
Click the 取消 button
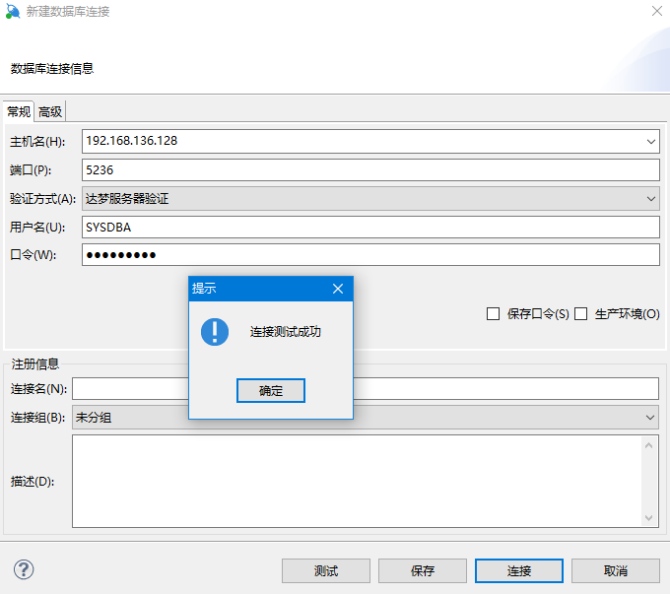point(616,571)
